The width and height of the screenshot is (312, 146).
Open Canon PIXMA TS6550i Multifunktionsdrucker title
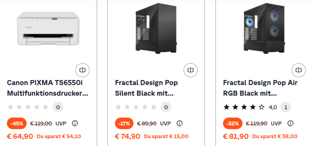tap(48, 88)
